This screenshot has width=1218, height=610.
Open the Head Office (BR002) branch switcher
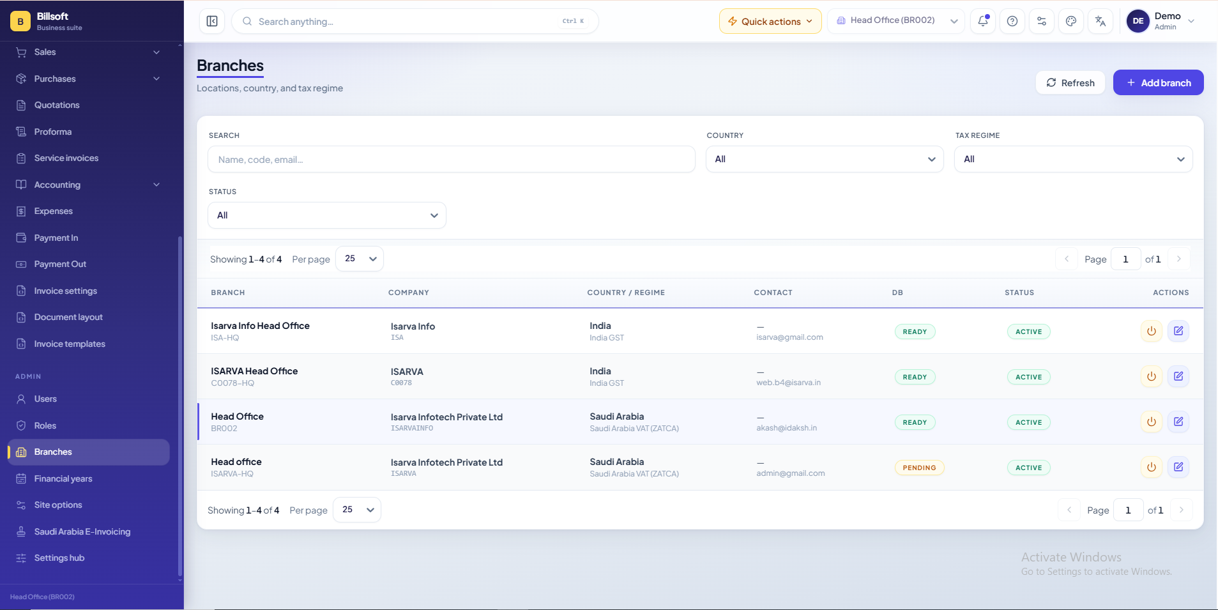pyautogui.click(x=897, y=21)
